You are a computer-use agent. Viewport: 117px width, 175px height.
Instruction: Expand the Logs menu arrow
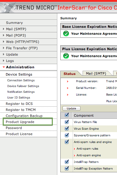tap(4, 61)
